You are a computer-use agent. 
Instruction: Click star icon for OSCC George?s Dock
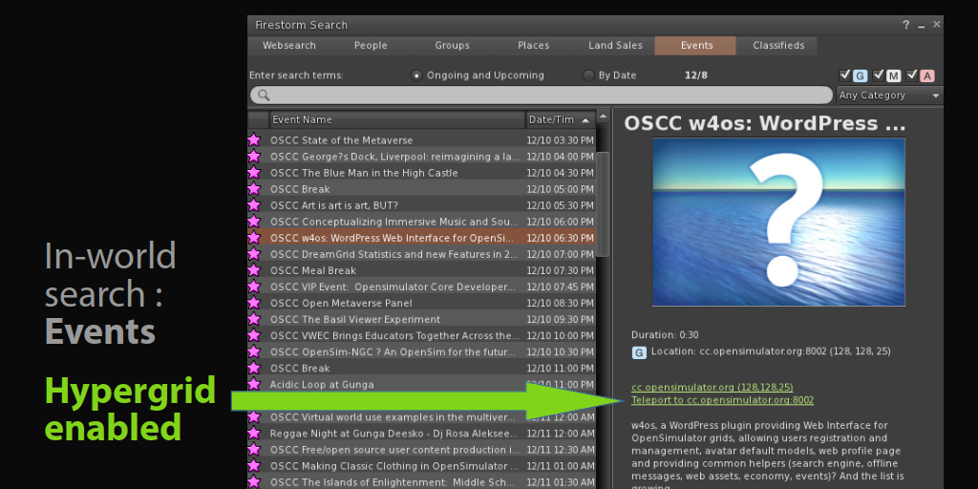pos(254,156)
